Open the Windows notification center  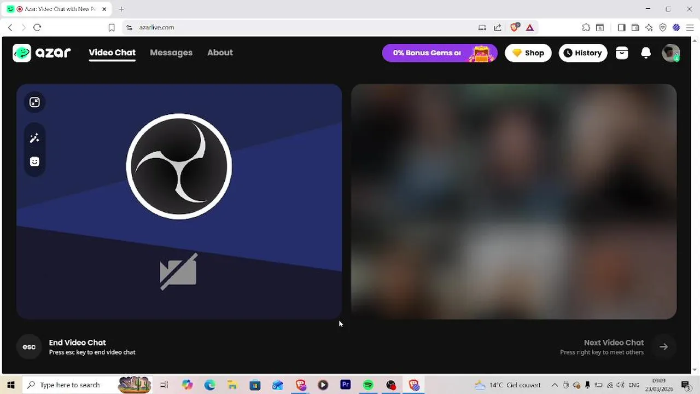[686, 385]
